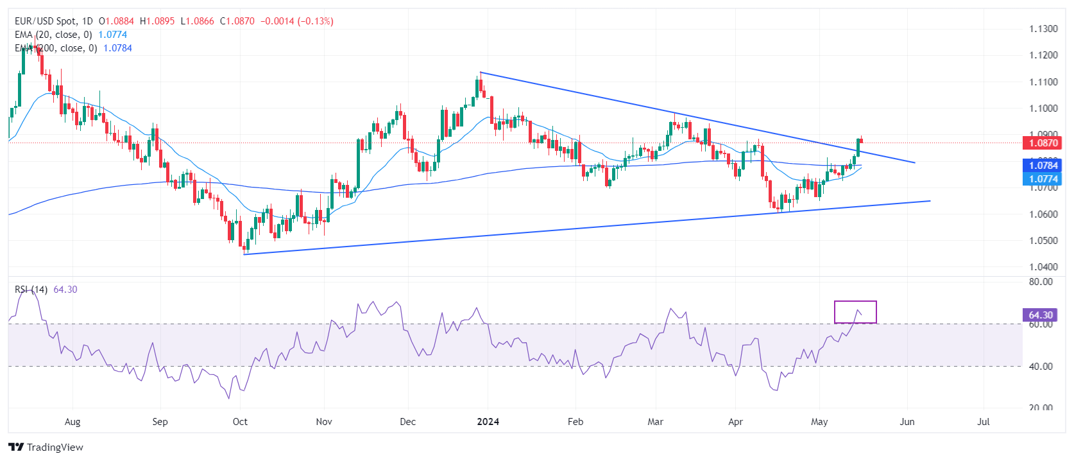Click the 1.0400 price axis label

[1043, 266]
